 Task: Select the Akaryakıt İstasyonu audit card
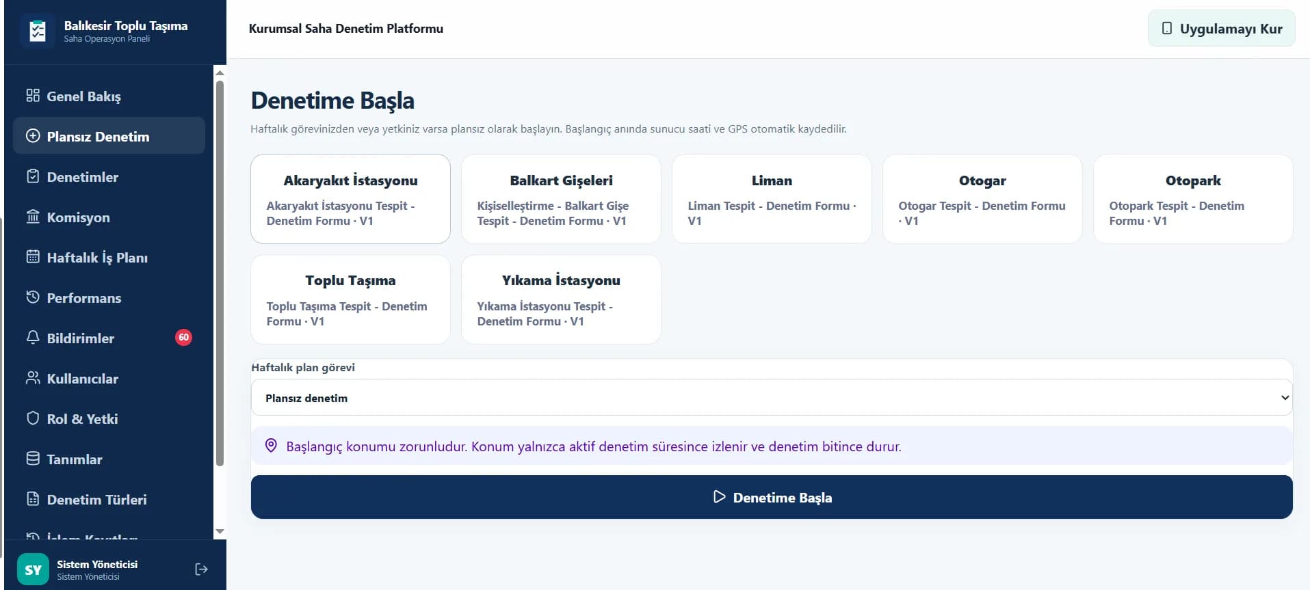pos(350,199)
